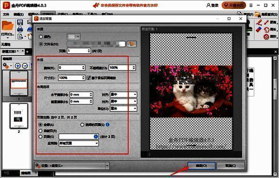The width and height of the screenshot is (279, 178).
Task: Click 开通会员 membership button
Action: coord(234,5)
